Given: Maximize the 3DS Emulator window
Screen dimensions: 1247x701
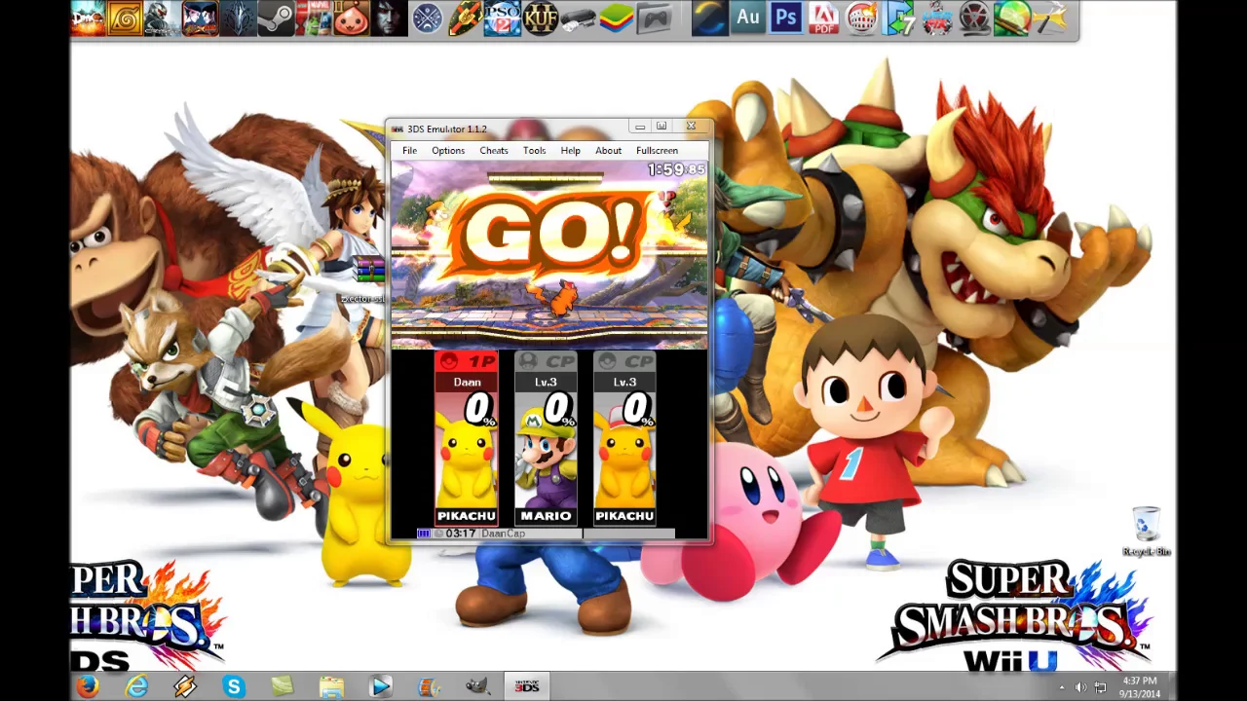Looking at the screenshot, I should pyautogui.click(x=661, y=127).
